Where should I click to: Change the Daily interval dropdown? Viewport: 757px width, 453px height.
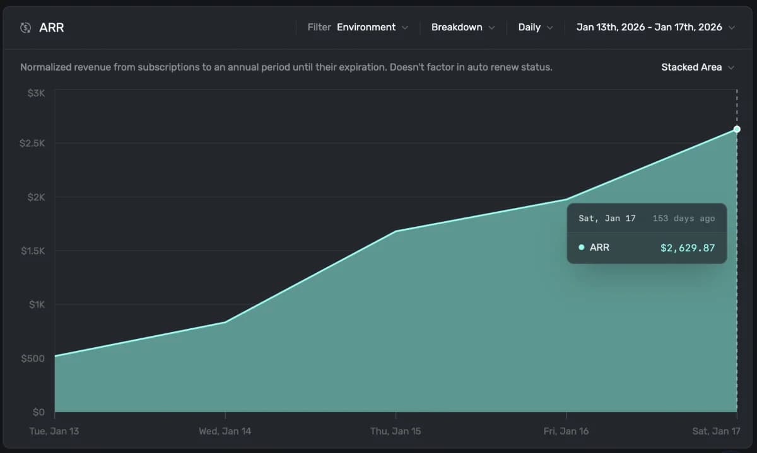coord(536,28)
